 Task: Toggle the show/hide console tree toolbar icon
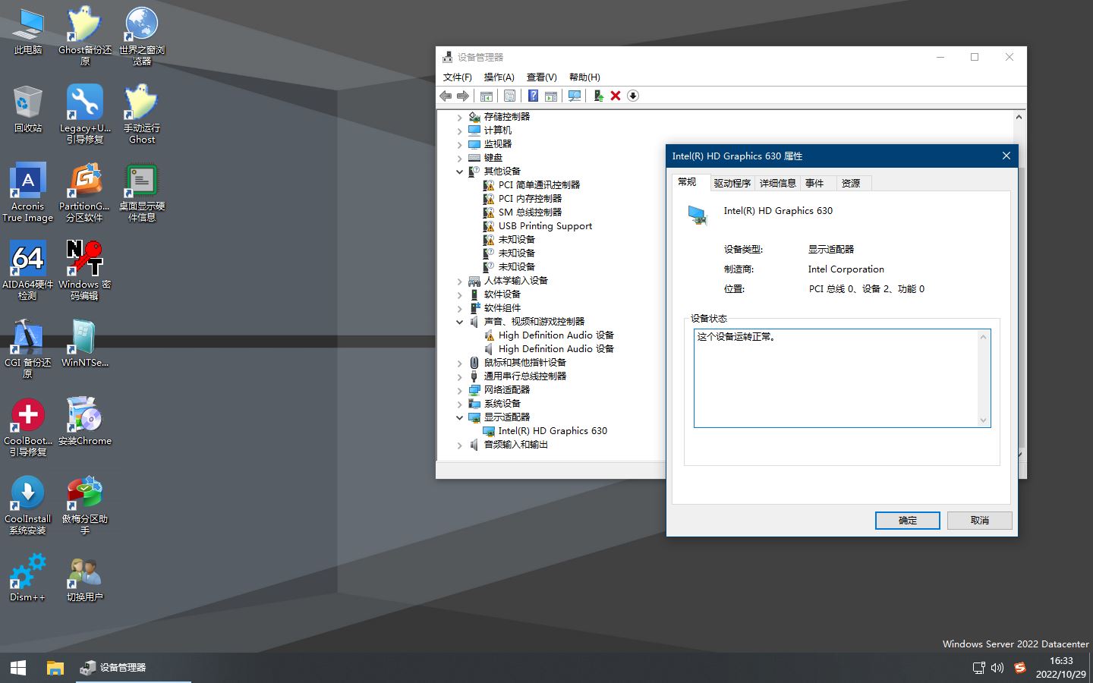pos(487,96)
